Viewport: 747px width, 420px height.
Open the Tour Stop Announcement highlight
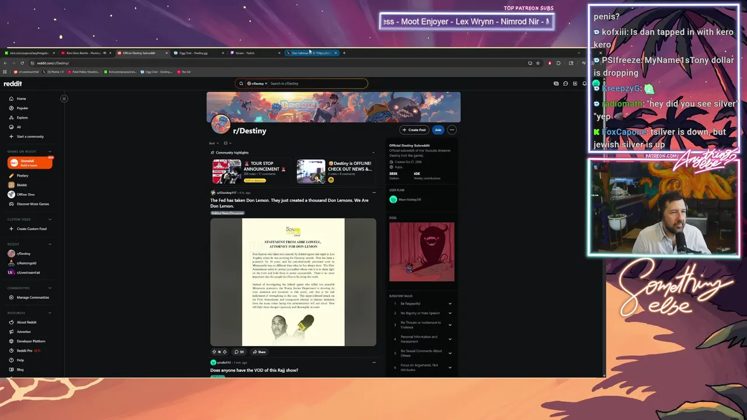point(251,171)
